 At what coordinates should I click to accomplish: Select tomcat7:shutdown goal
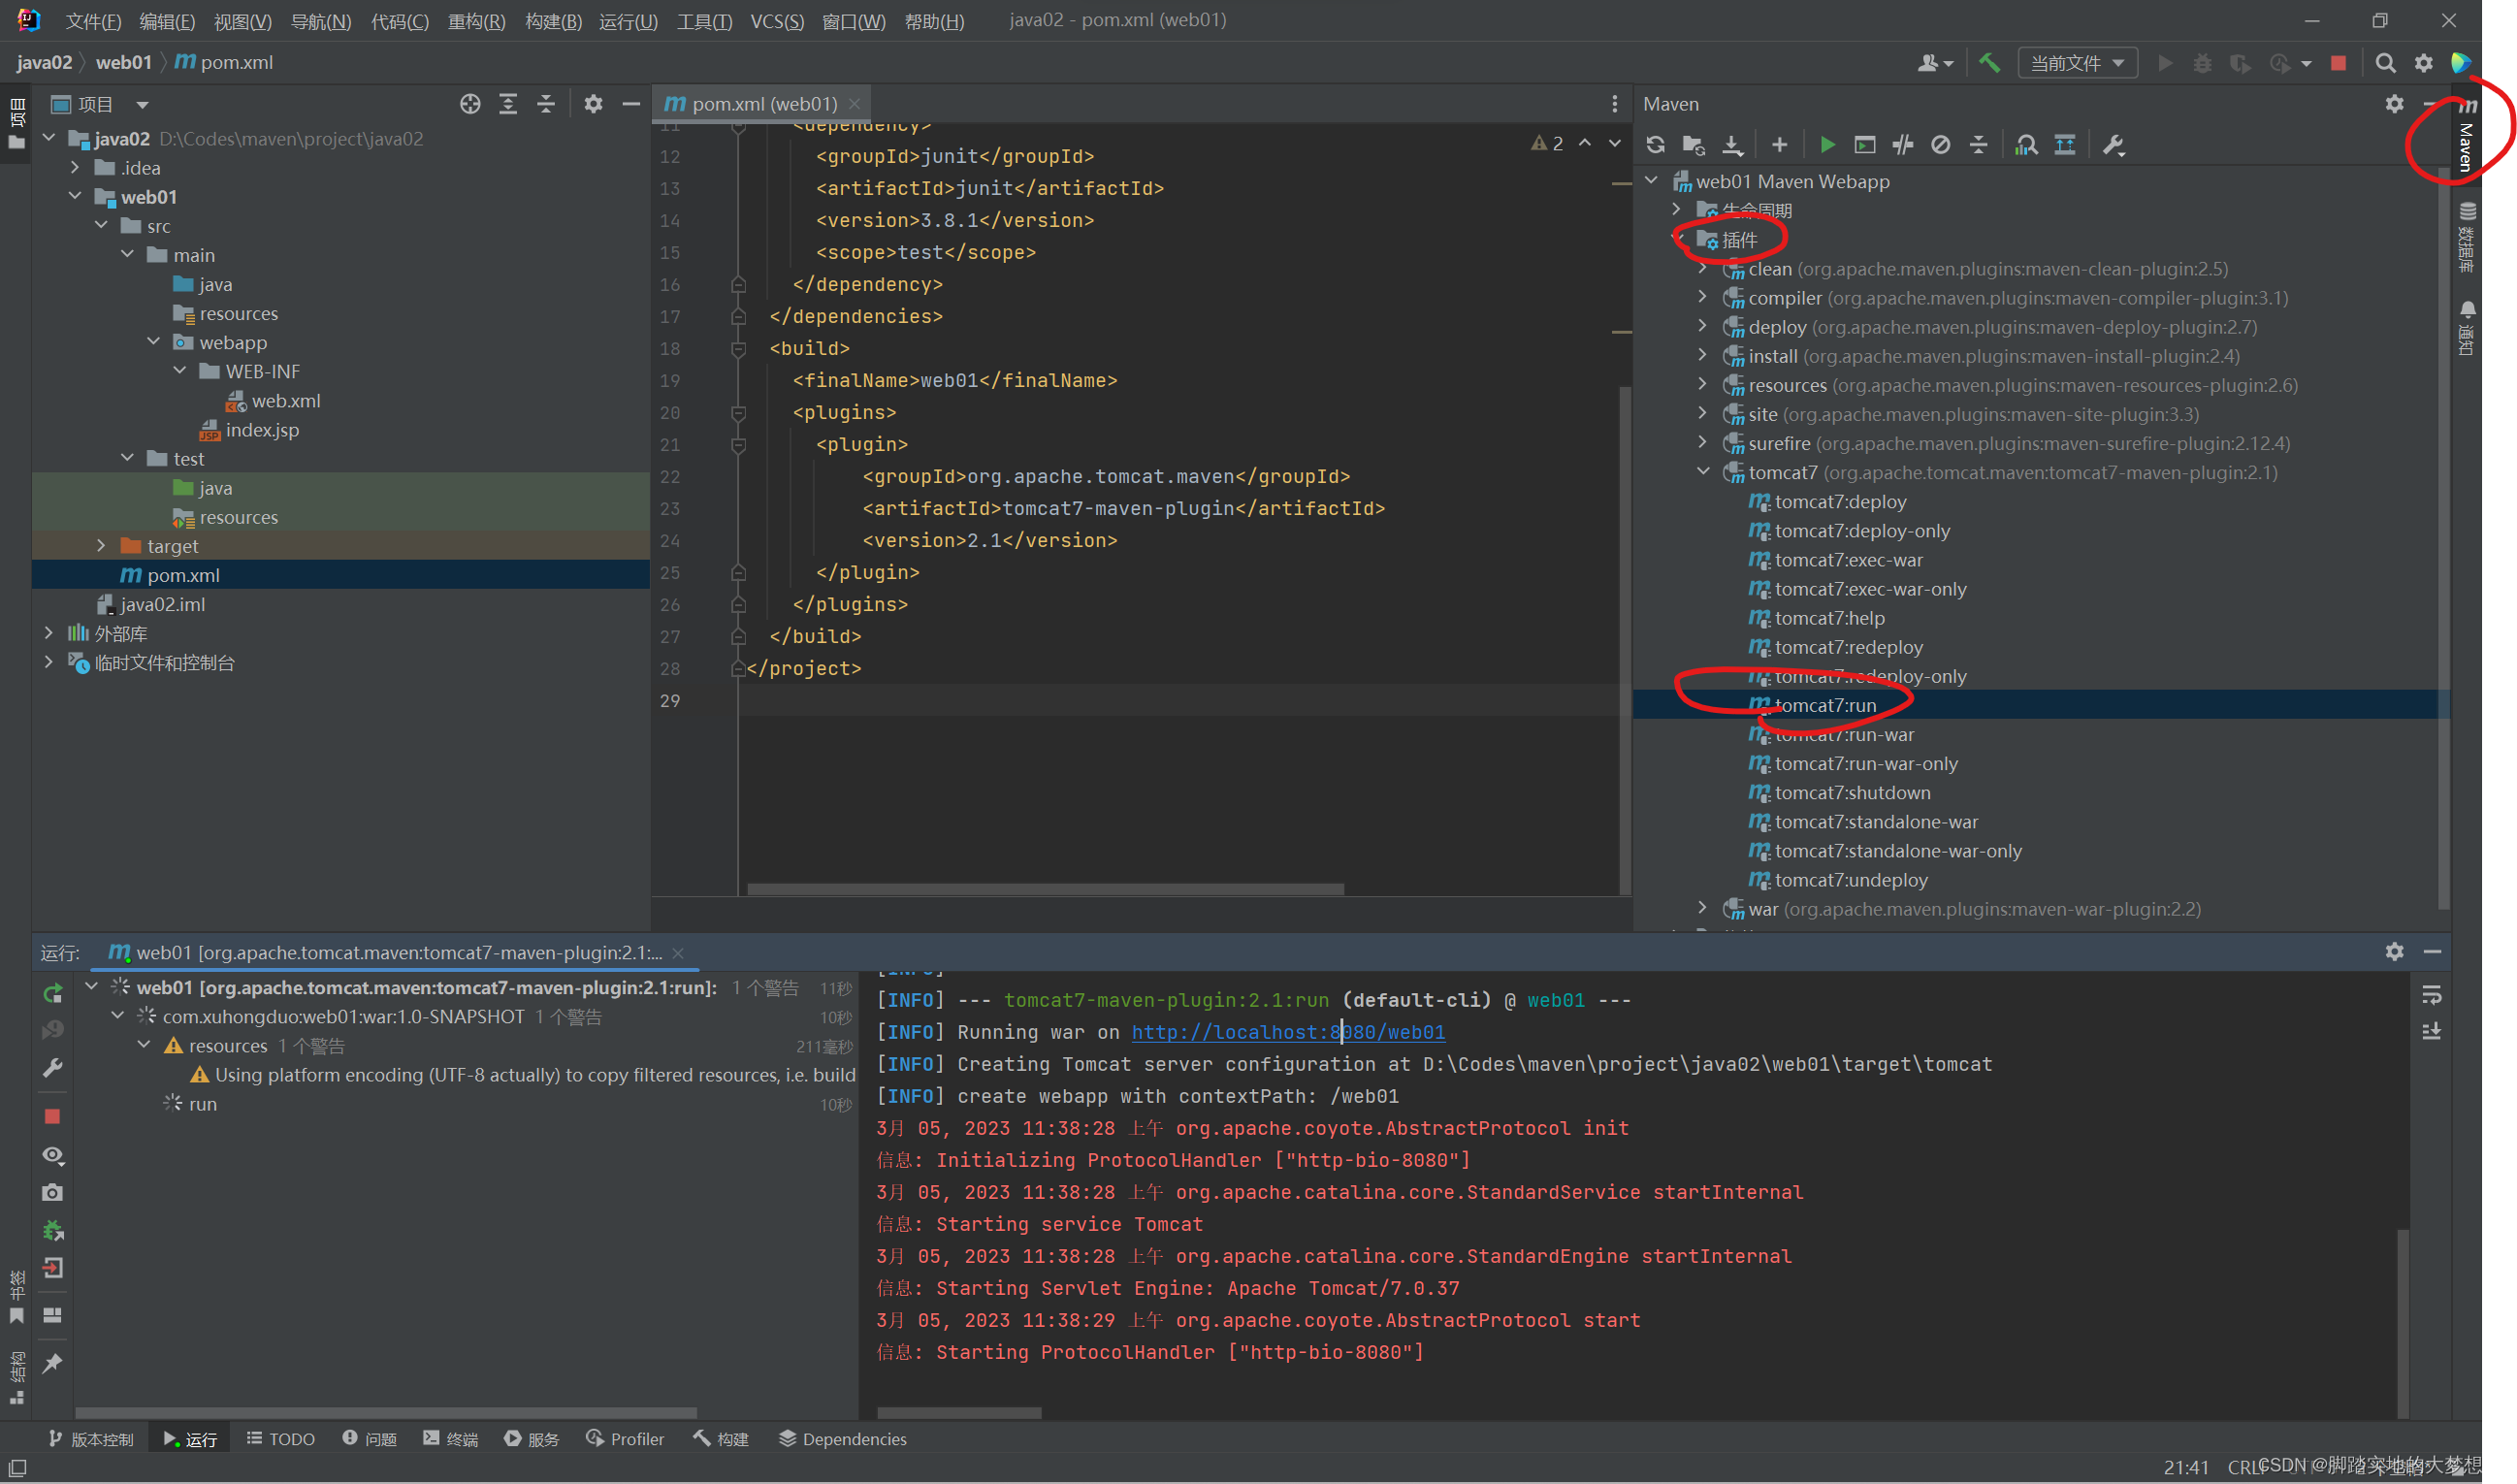1852,792
